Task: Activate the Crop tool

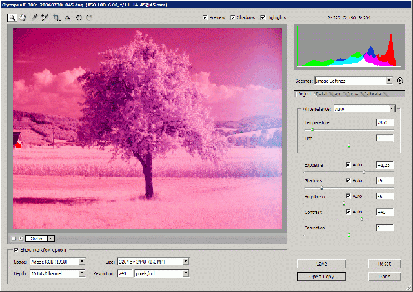Action: pyautogui.click(x=57, y=17)
